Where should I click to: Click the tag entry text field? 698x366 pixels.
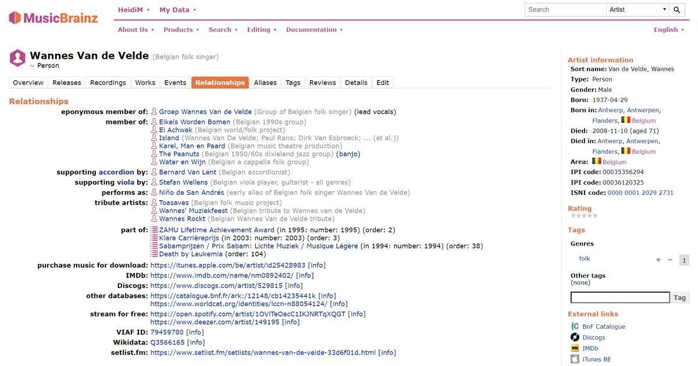click(x=620, y=297)
